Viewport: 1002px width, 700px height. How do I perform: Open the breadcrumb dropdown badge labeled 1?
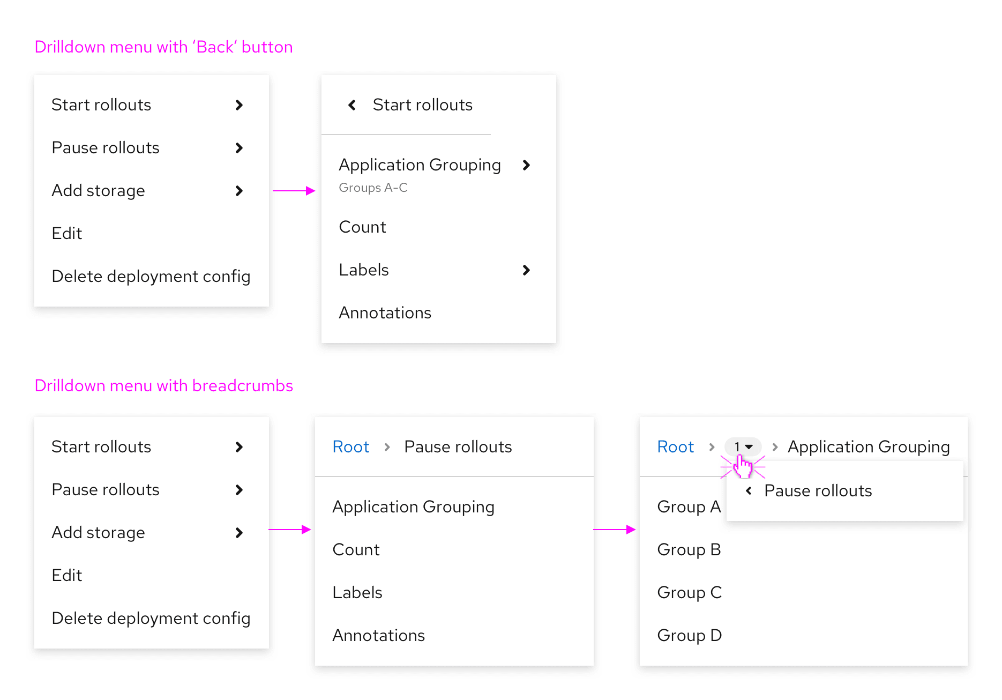coord(743,446)
